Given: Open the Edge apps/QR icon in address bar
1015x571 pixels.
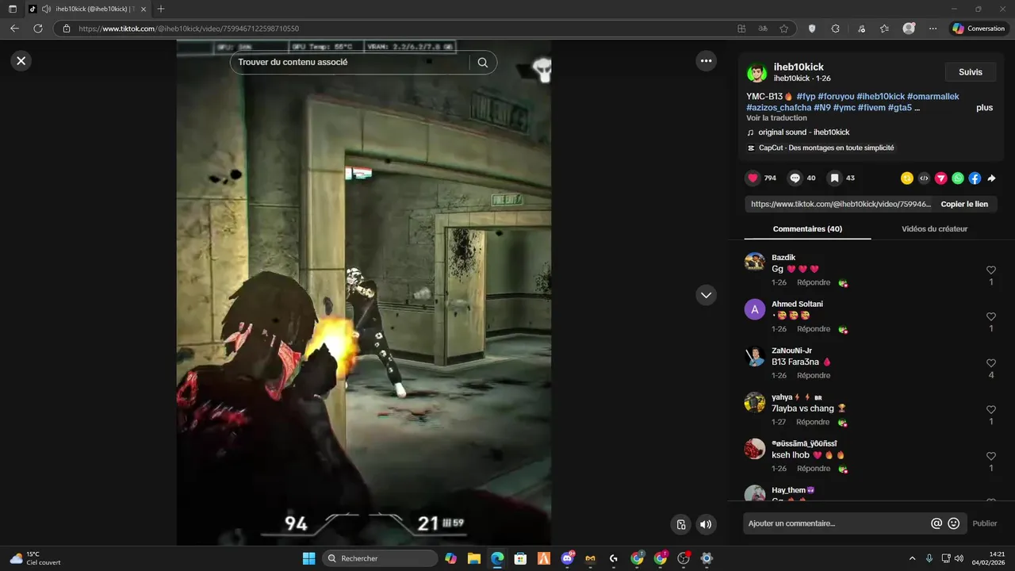Looking at the screenshot, I should click(741, 29).
